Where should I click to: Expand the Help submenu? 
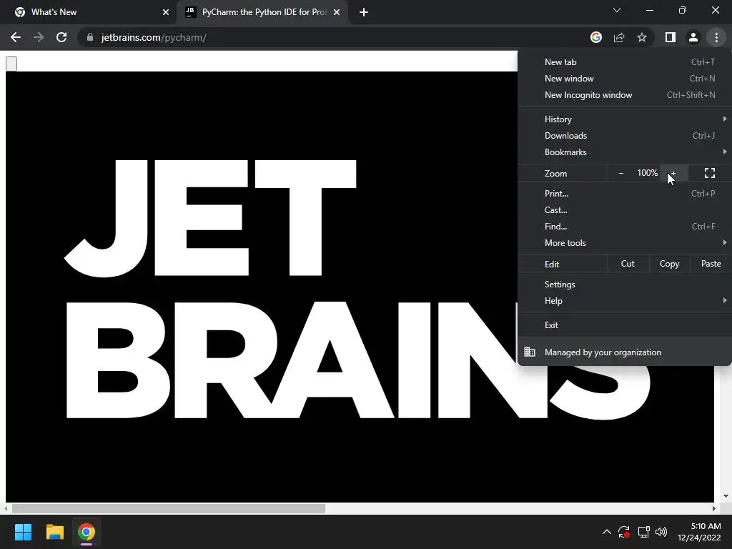pos(625,301)
